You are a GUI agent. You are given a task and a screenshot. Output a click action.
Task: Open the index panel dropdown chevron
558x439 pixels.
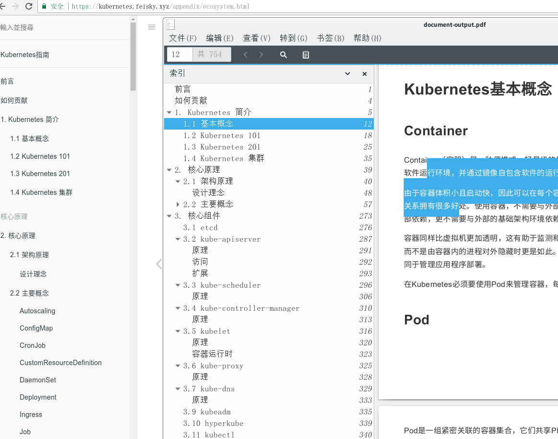pyautogui.click(x=347, y=73)
